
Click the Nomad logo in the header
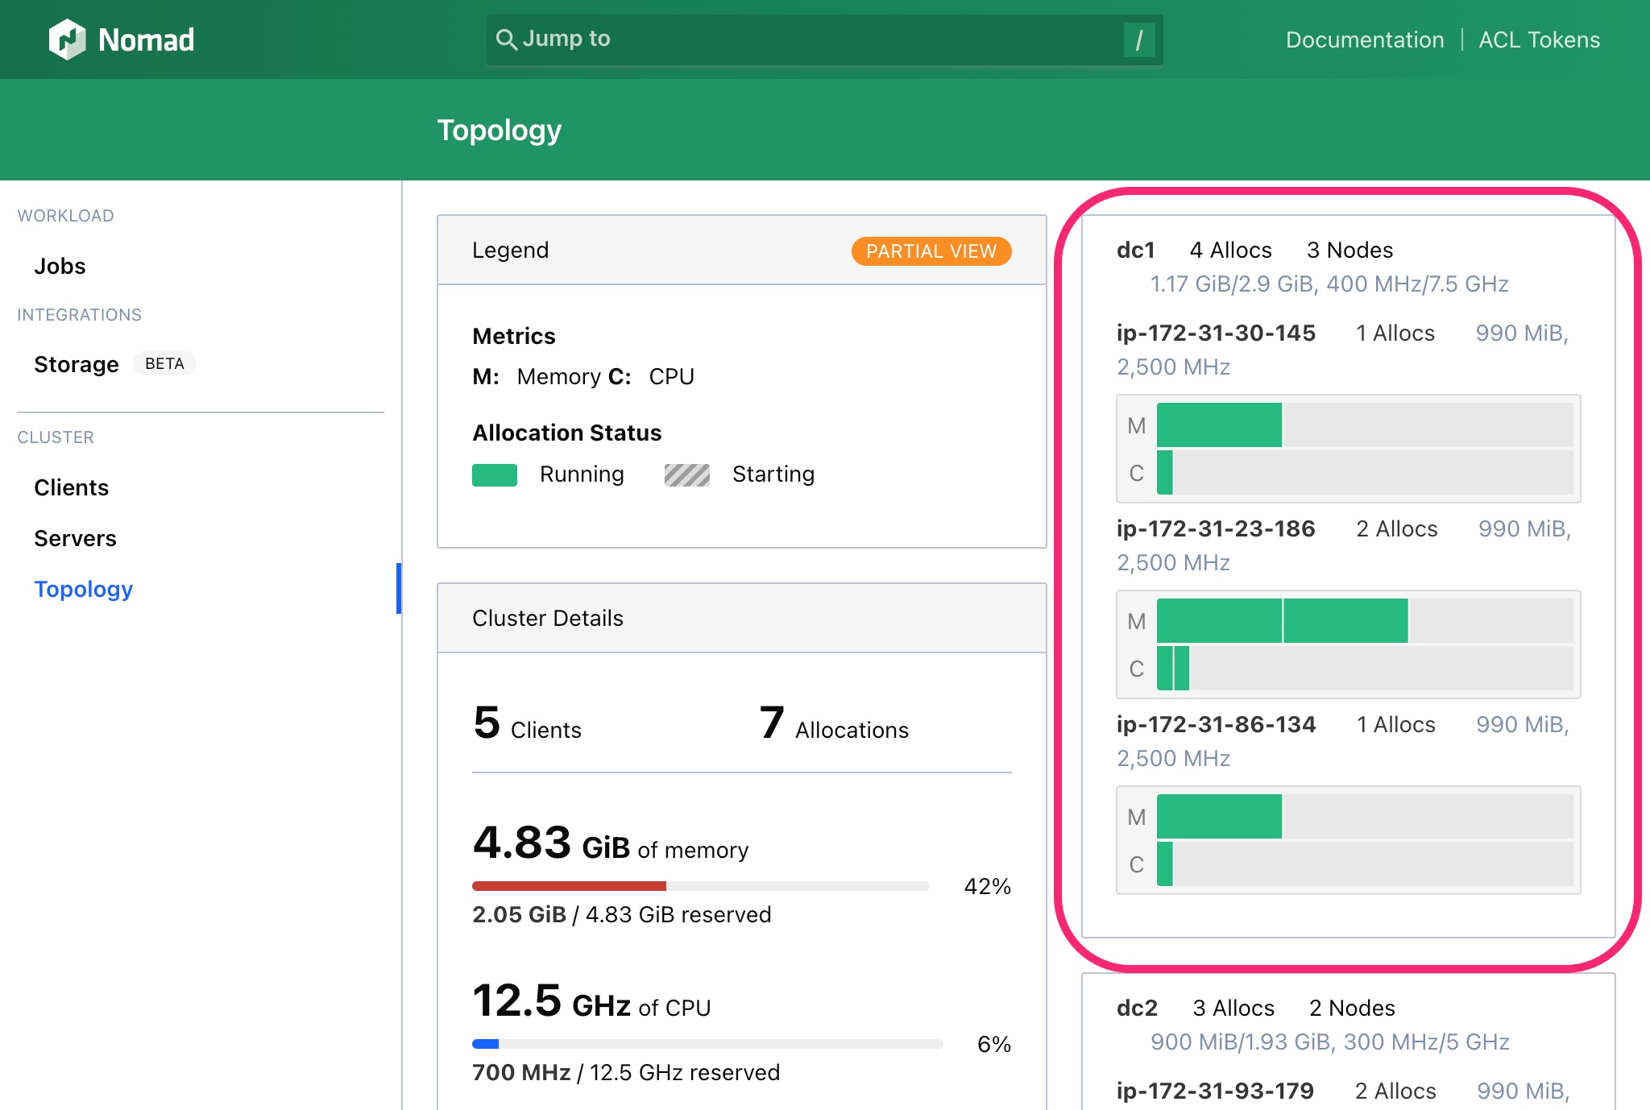point(122,39)
